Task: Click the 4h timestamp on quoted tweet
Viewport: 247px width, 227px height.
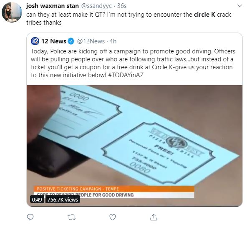Action: [113, 41]
